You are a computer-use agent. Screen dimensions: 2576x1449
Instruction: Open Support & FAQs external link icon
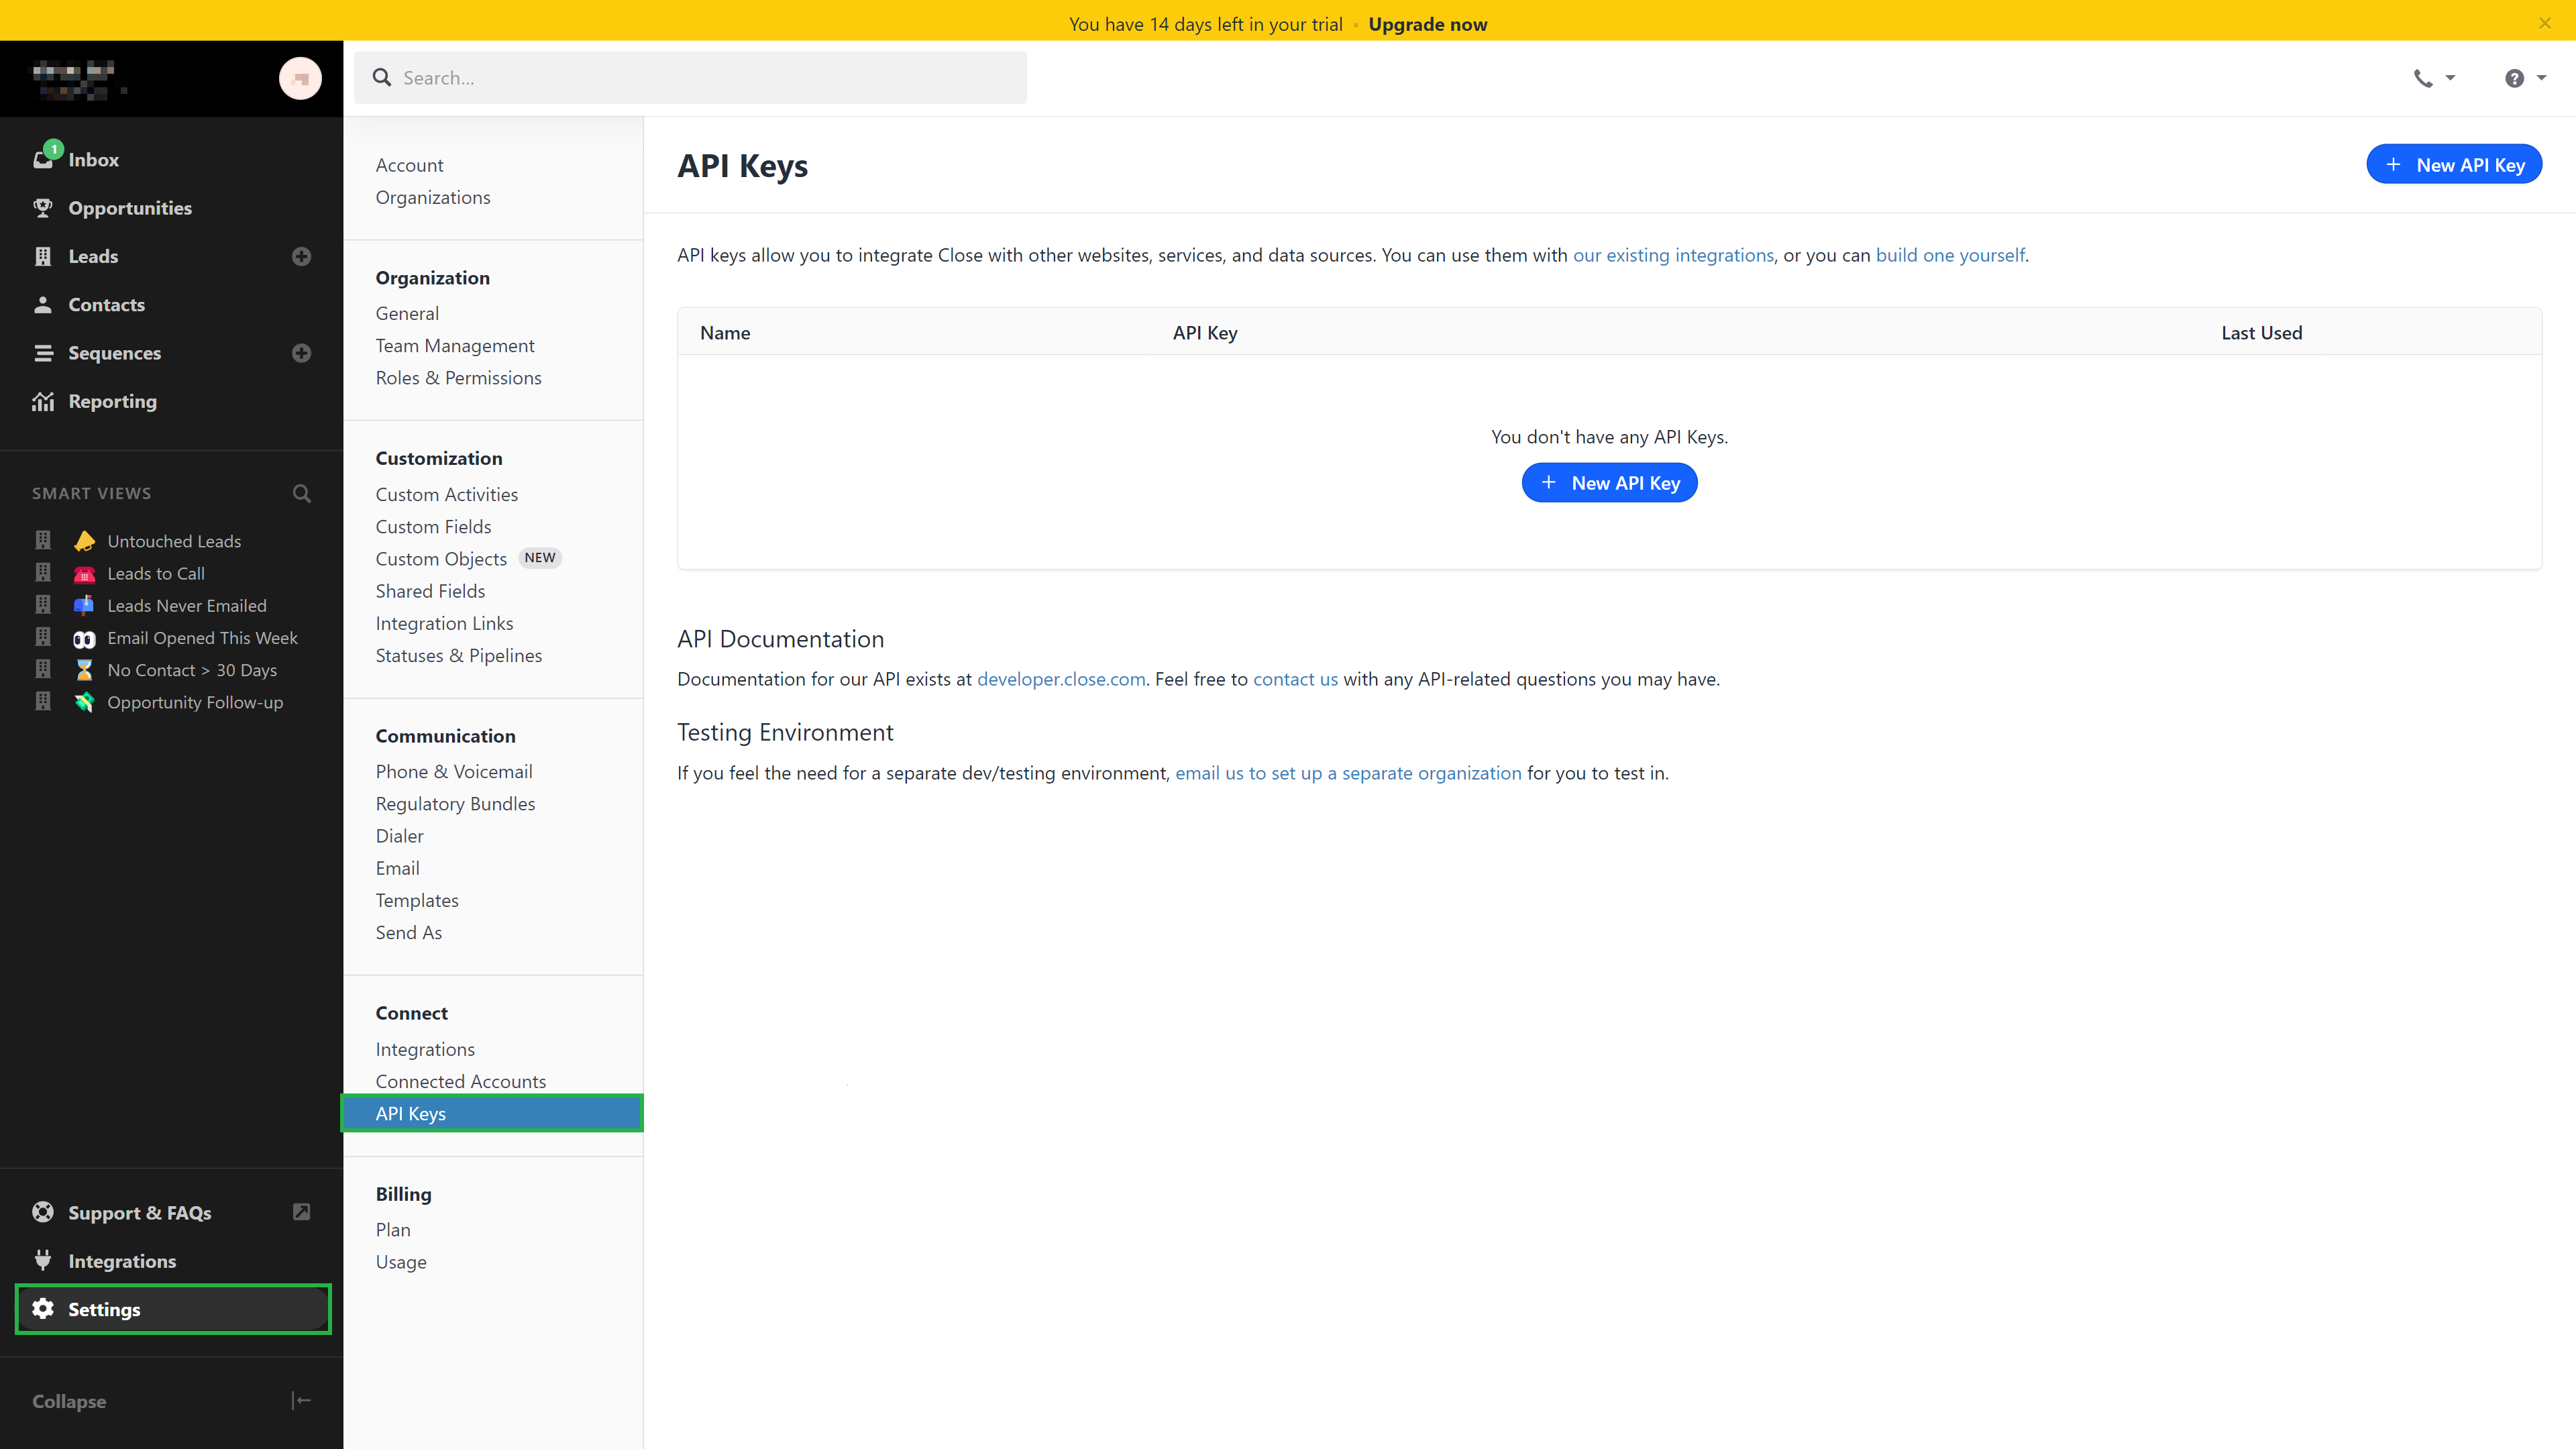301,1212
